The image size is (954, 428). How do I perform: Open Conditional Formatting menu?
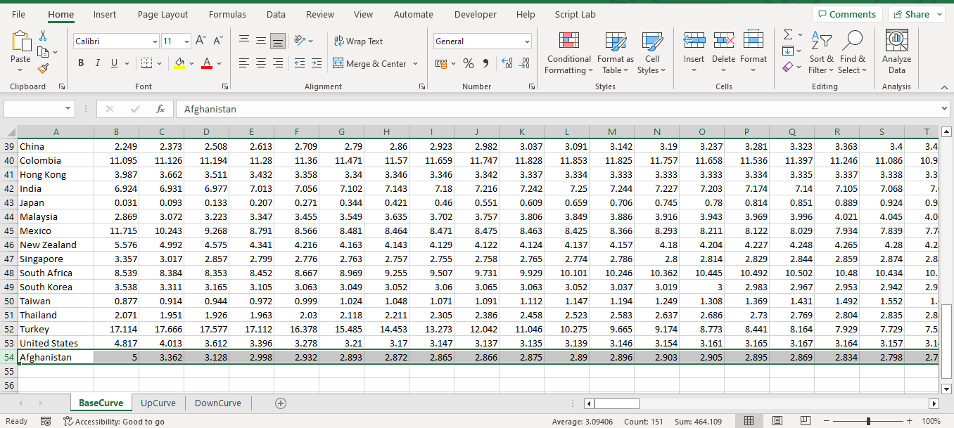[x=568, y=53]
